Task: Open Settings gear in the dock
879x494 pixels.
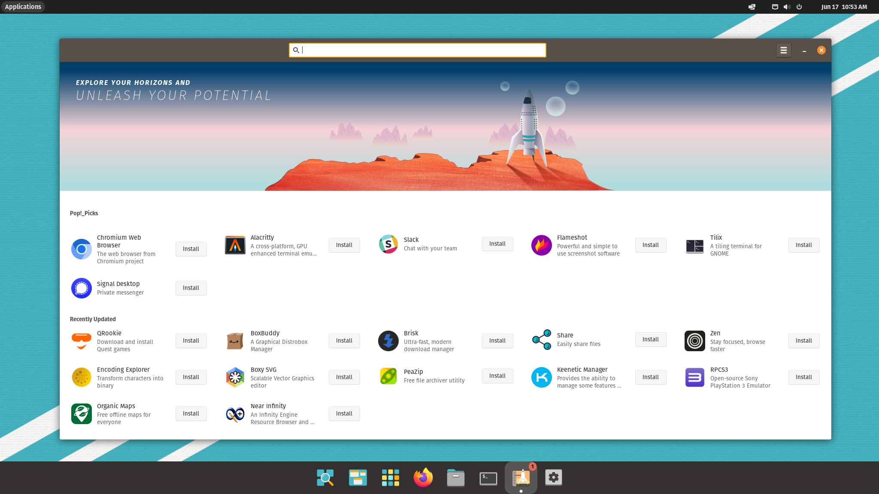Action: (554, 477)
